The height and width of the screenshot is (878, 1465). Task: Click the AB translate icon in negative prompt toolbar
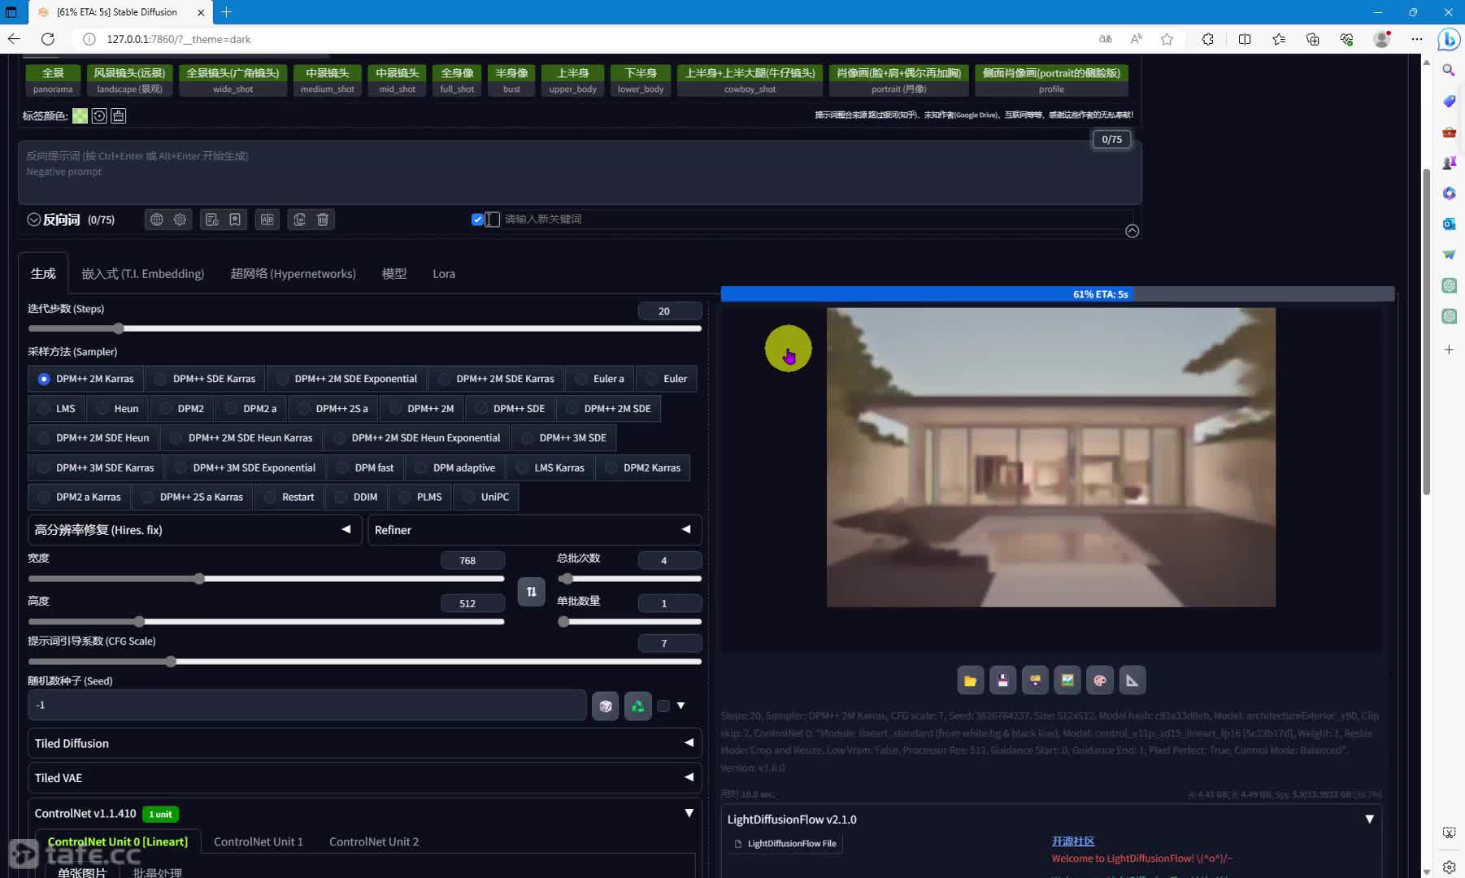(267, 219)
